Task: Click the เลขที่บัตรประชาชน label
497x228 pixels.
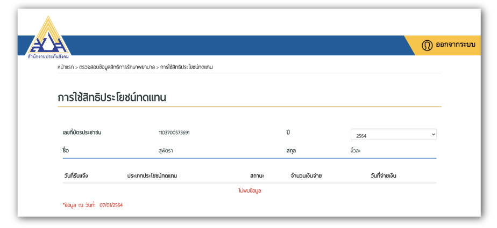Action: point(82,133)
